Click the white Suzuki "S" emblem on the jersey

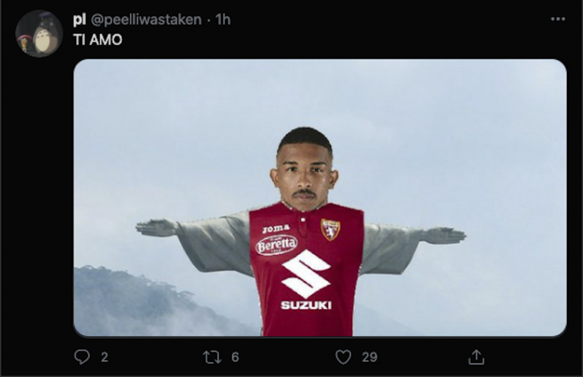point(306,273)
